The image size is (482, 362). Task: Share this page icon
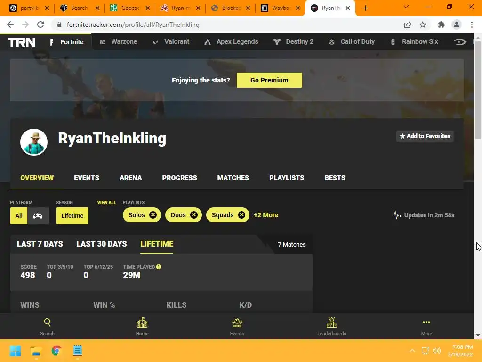tap(408, 25)
